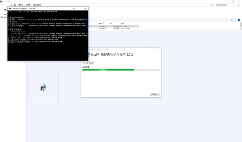The image size is (242, 142).
Task: Click the list scrollbar up arrow
Action: click(x=241, y=23)
